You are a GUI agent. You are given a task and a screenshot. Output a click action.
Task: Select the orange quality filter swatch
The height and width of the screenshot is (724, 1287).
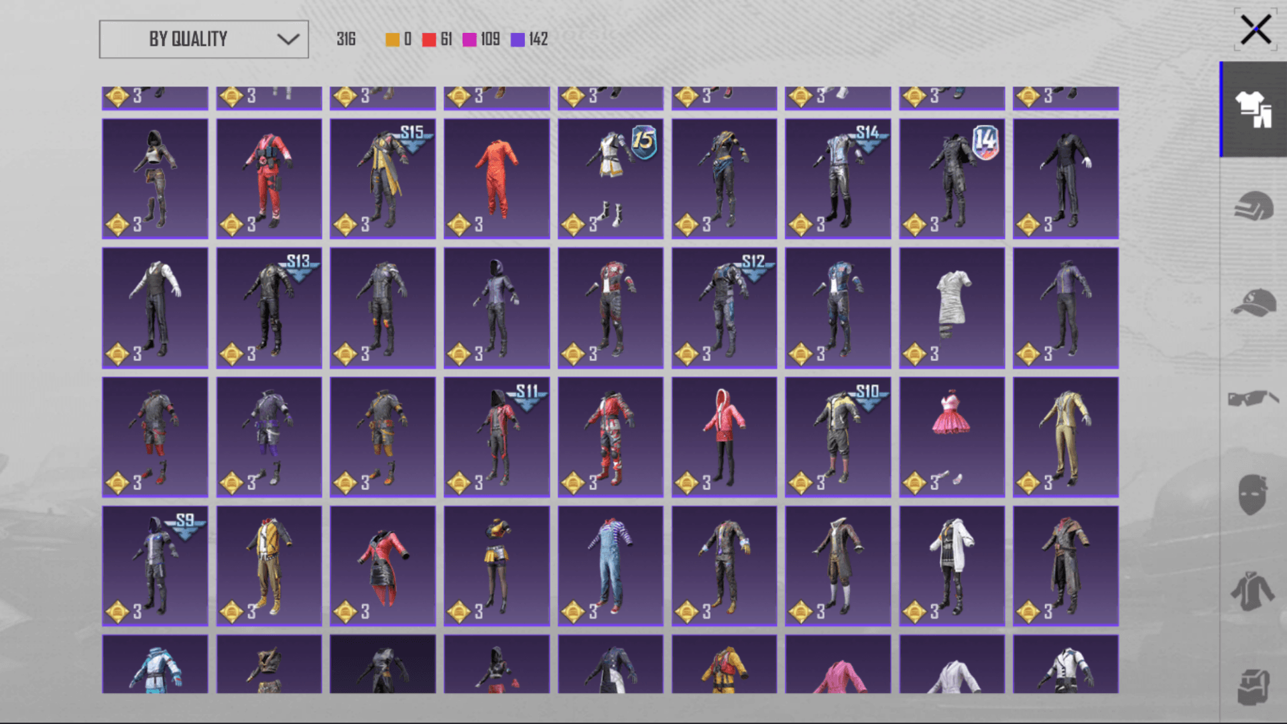392,40
